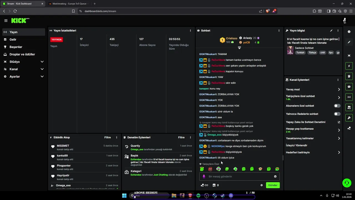Open Kanal Eylemleri three-dot options
355x200 pixels.
click(338, 80)
